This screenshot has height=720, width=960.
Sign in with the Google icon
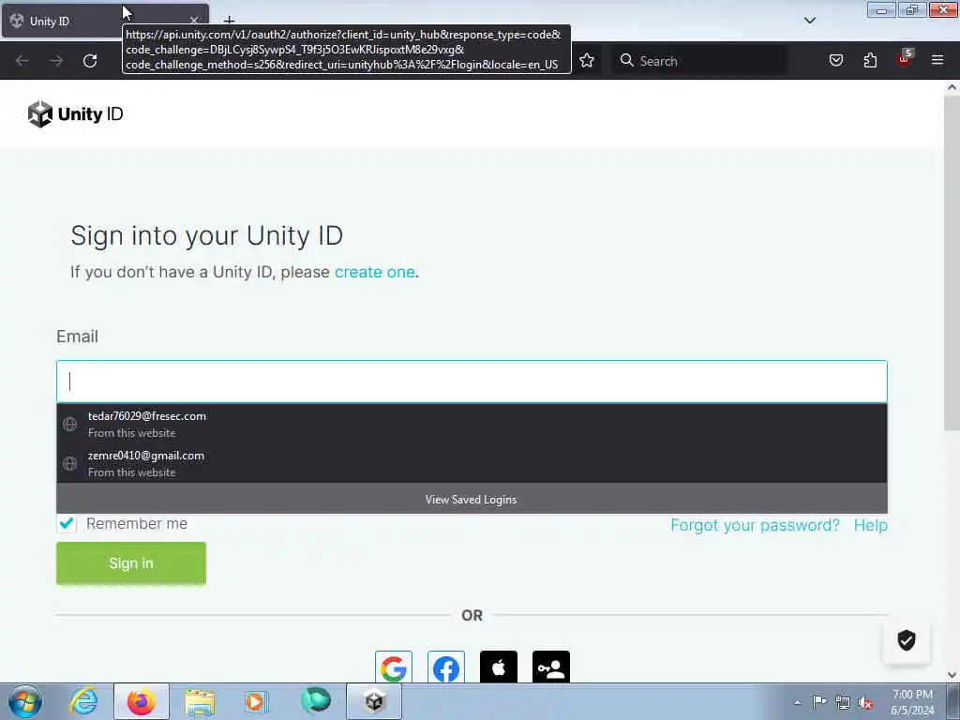tap(393, 667)
